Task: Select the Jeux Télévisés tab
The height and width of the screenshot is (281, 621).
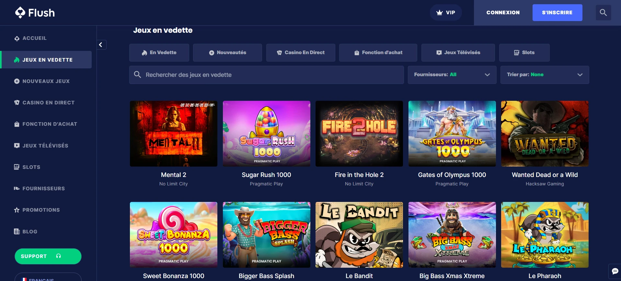Action: 458,53
